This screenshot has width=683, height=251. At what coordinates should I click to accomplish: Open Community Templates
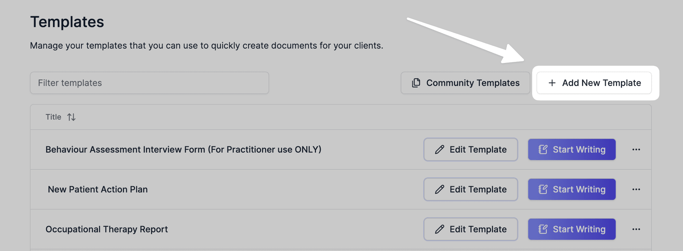click(465, 83)
